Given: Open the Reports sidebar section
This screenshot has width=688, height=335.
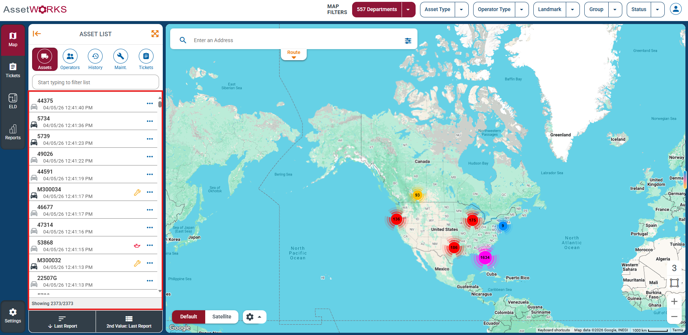Looking at the screenshot, I should 13,133.
